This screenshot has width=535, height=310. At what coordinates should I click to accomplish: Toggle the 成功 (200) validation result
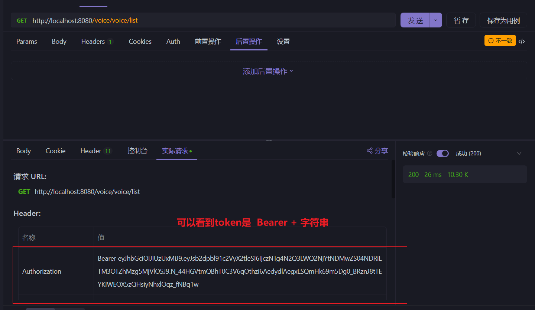tap(468, 153)
